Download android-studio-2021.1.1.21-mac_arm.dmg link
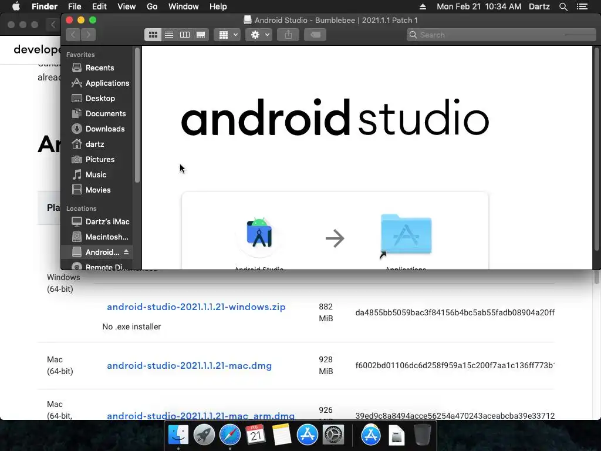 (x=201, y=416)
